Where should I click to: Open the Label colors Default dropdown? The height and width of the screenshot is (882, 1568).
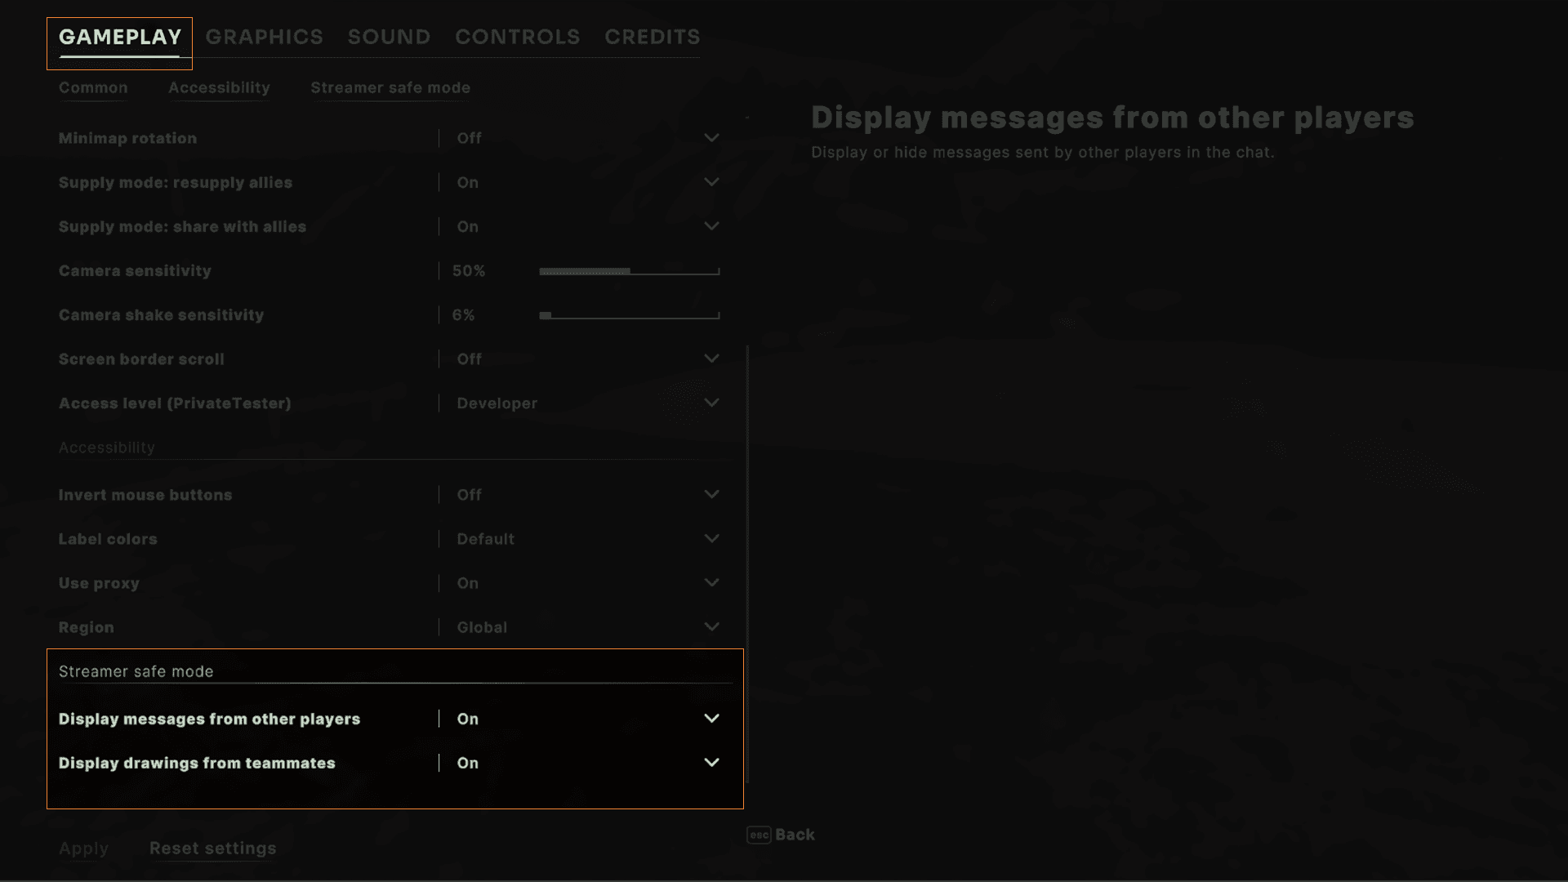(x=711, y=539)
